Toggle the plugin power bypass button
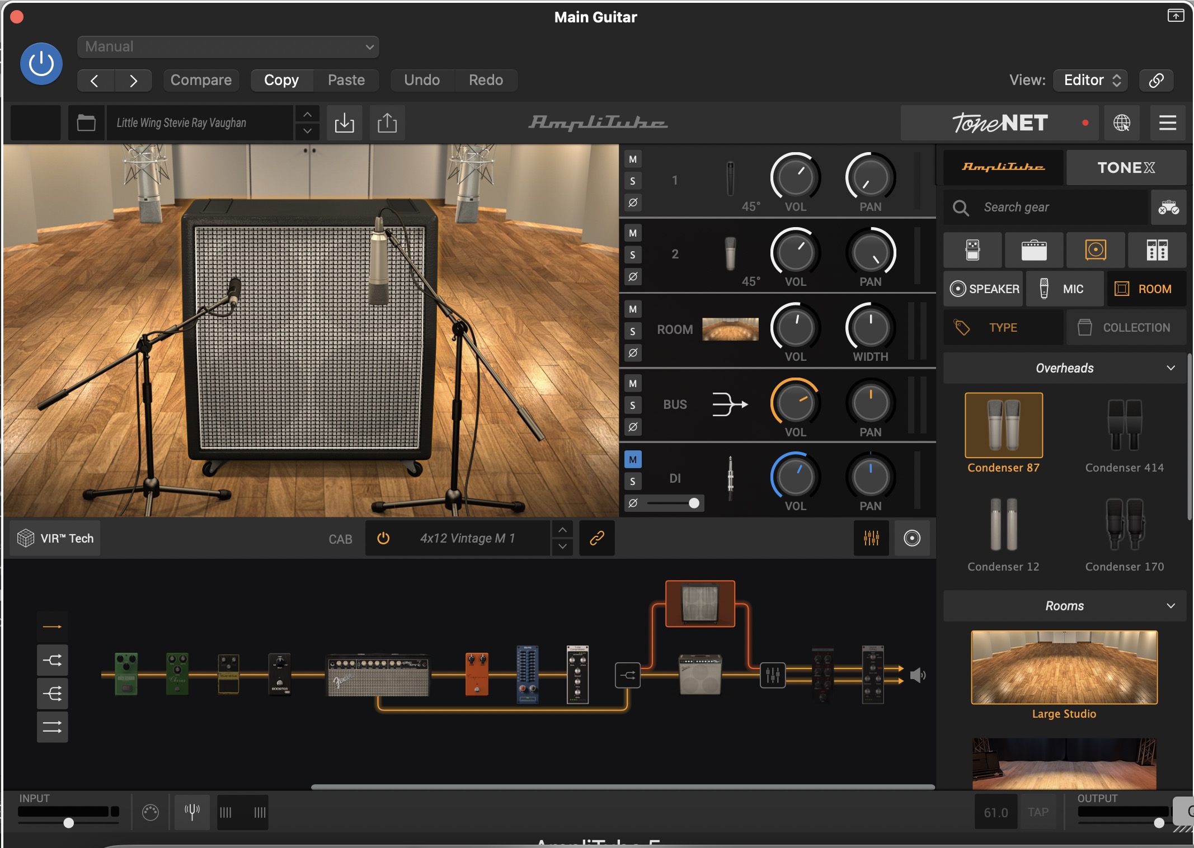 tap(41, 64)
